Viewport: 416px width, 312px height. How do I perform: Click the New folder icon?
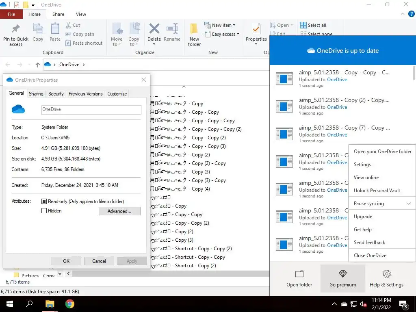[194, 29]
